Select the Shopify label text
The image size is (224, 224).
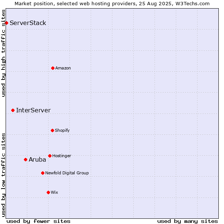click(62, 130)
